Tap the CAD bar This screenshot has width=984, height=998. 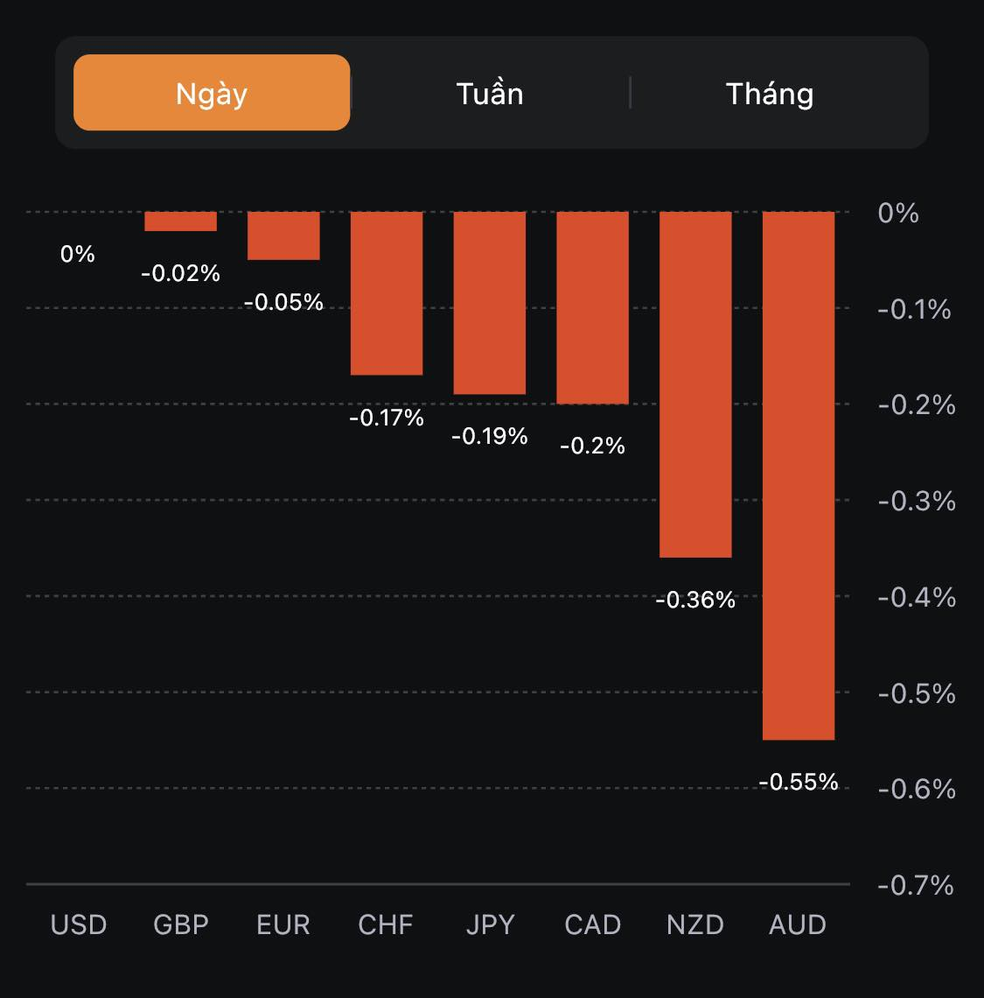pyautogui.click(x=593, y=307)
